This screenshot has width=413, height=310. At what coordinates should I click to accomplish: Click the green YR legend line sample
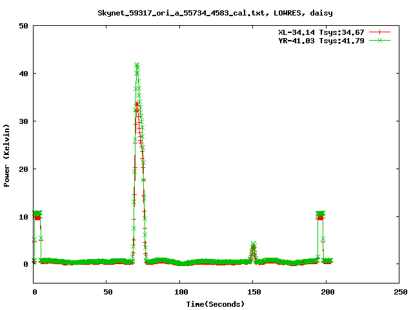coord(380,41)
